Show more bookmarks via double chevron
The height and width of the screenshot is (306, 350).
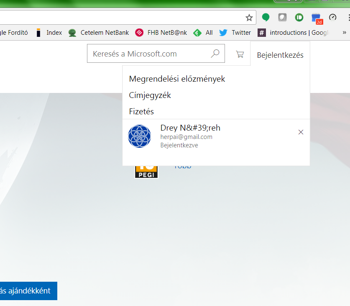[x=345, y=33]
